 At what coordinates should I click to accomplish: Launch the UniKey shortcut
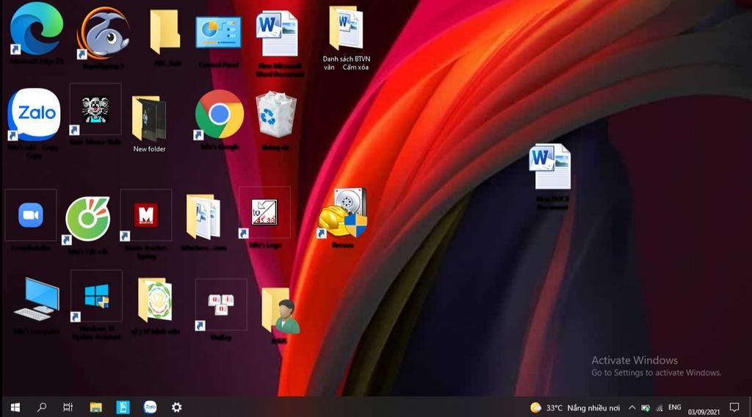(x=221, y=305)
